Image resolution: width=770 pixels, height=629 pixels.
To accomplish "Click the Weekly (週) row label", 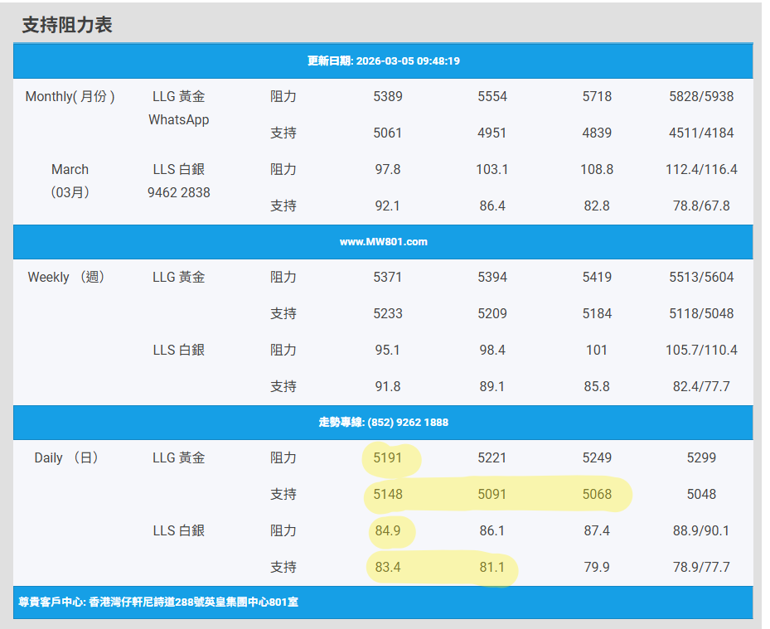I will [66, 278].
